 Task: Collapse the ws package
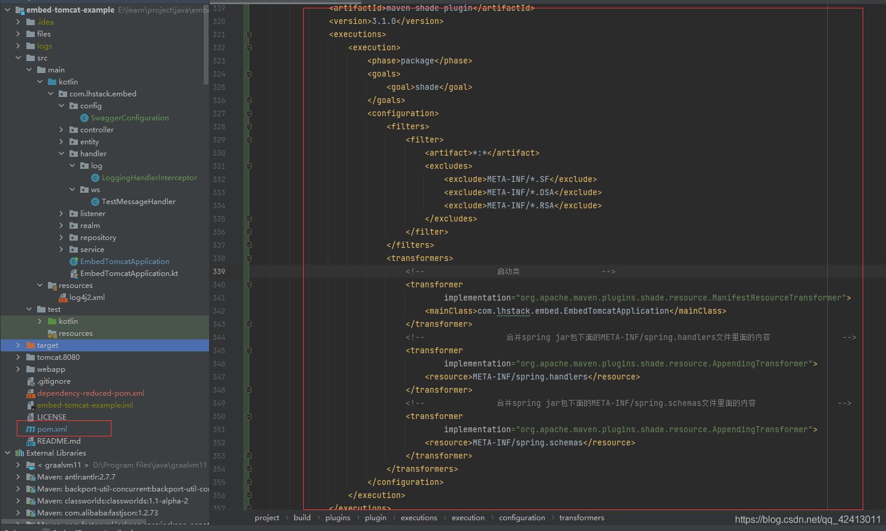coord(72,190)
